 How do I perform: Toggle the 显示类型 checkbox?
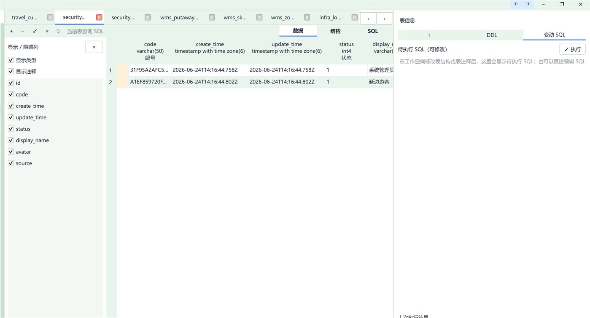pyautogui.click(x=11, y=60)
